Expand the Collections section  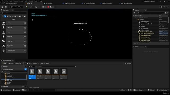(2, 87)
